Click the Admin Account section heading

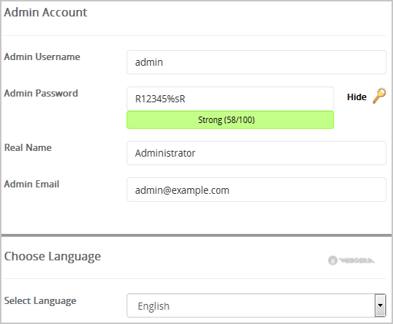pos(46,12)
